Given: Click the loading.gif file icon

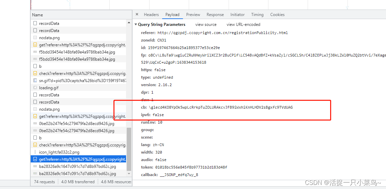Looking at the screenshot, I should click(x=35, y=88).
